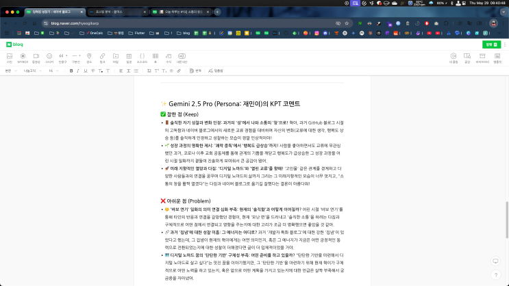Open the paragraph style 본문 dropdown
Image resolution: width=509 pixels, height=286 pixels.
point(11,70)
